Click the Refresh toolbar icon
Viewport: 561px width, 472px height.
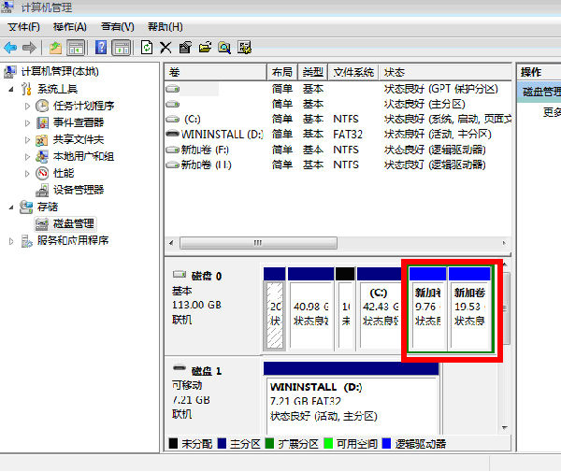point(146,47)
